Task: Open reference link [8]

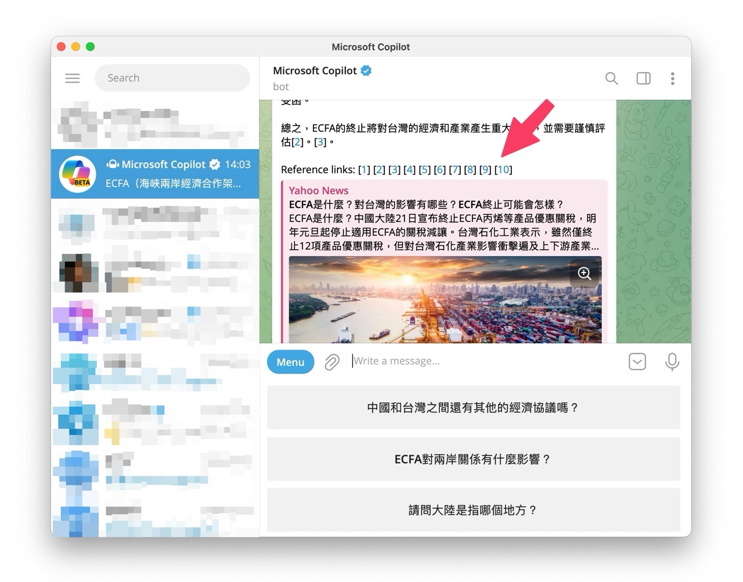Action: coord(470,170)
